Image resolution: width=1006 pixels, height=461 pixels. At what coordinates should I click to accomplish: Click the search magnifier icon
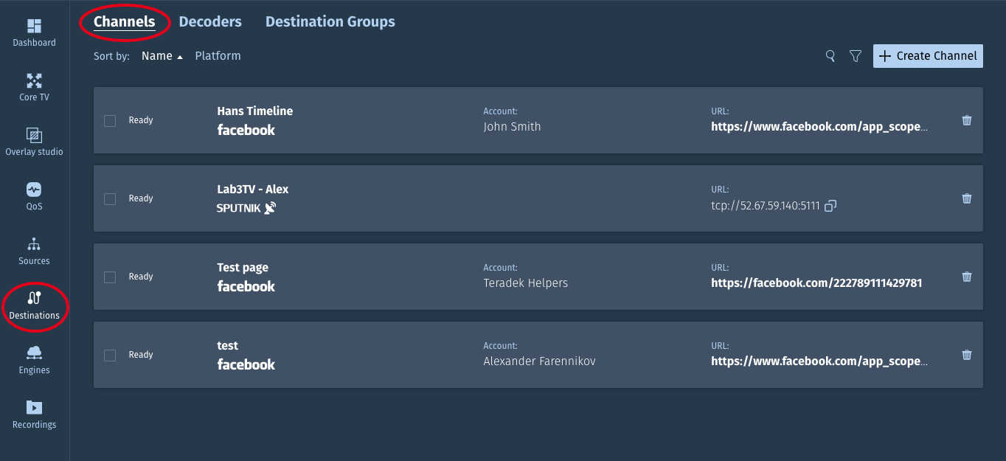click(x=830, y=56)
